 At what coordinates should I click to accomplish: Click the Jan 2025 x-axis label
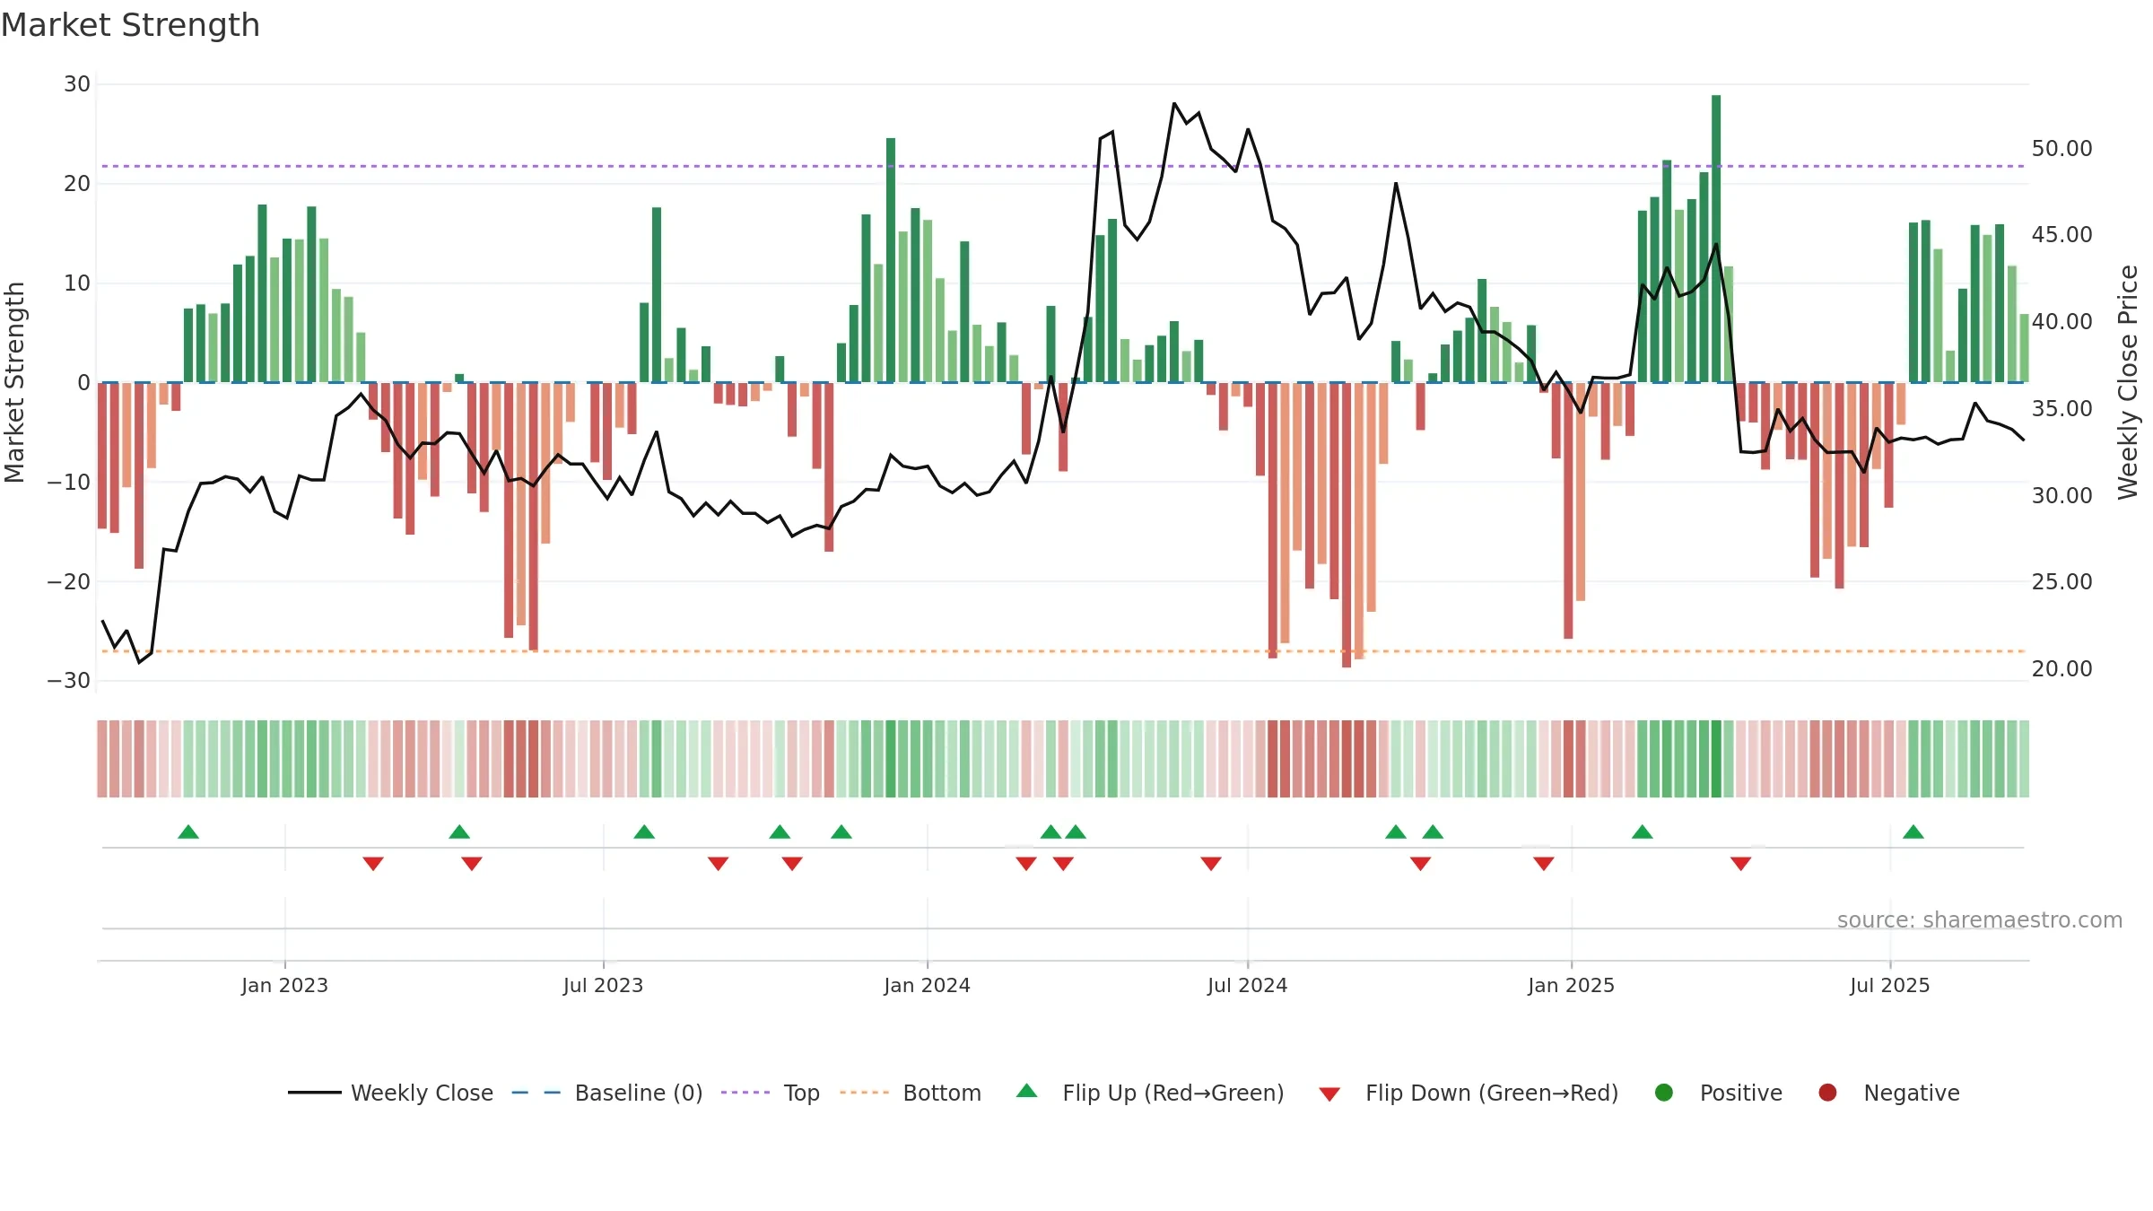click(1571, 985)
